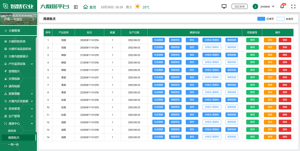Viewport: 300px width, 151px height.
Task: Click the hamburger menu collapse icon
Action: click(x=76, y=7)
